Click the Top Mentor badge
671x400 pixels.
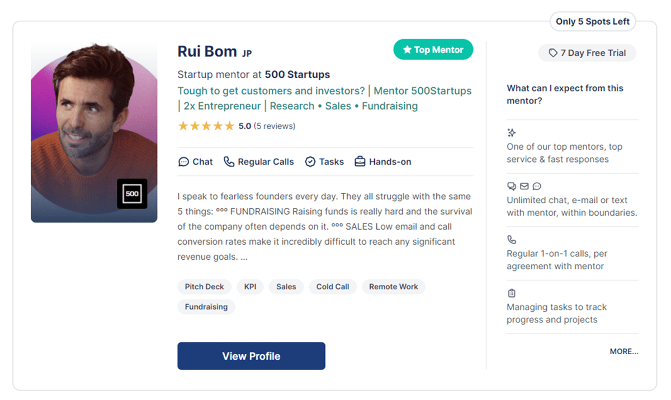(x=433, y=50)
